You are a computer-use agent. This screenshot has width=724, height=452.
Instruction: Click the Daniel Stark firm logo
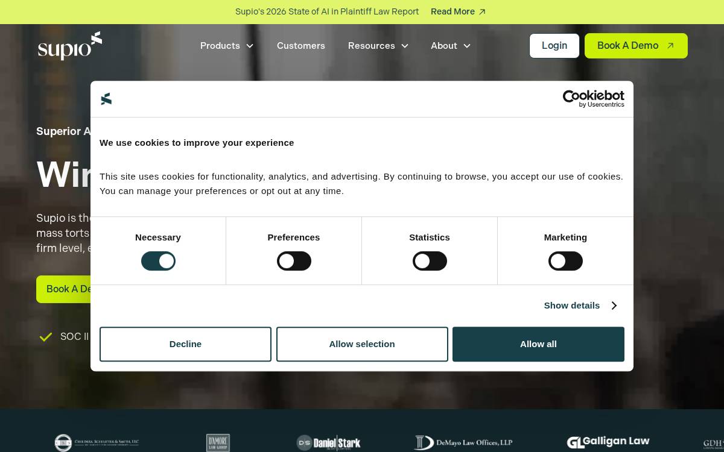click(x=328, y=443)
